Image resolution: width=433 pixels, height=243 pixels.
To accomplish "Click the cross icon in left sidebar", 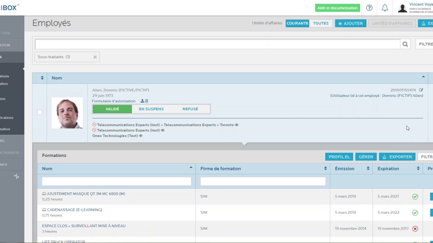I will pyautogui.click(x=16, y=177).
